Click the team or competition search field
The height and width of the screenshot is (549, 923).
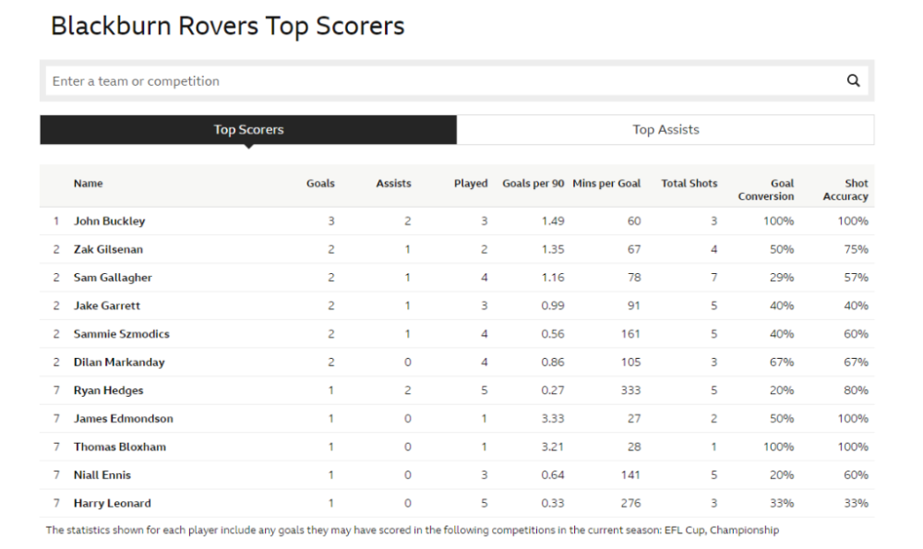coord(443,81)
